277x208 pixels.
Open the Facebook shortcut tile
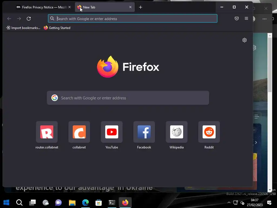[x=144, y=135]
